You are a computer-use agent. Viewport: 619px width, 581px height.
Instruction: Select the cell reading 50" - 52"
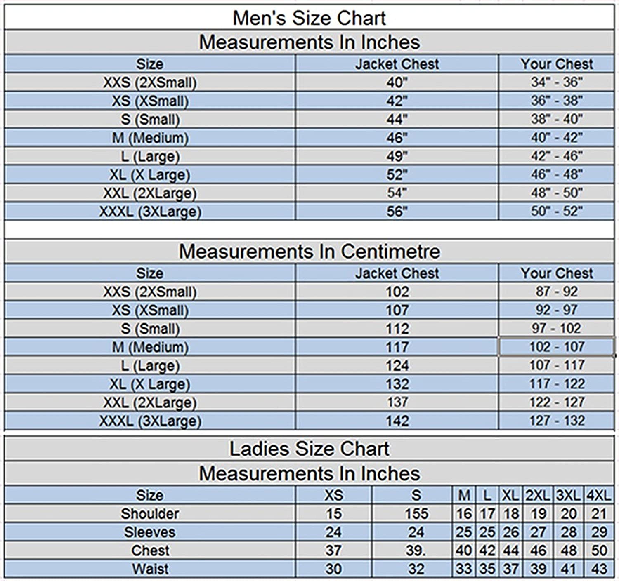pos(556,212)
